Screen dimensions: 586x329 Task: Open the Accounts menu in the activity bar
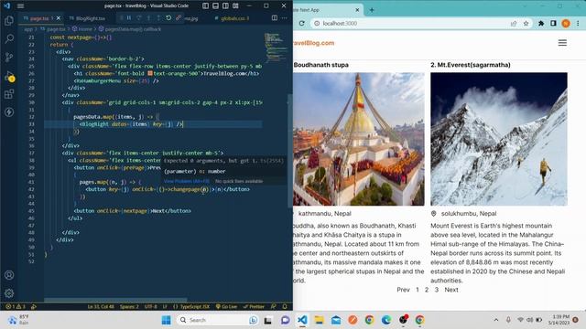point(9,275)
